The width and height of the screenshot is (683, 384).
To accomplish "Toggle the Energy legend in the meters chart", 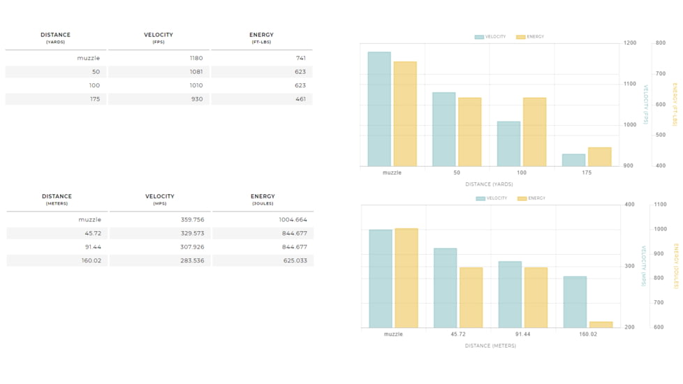I will (531, 198).
